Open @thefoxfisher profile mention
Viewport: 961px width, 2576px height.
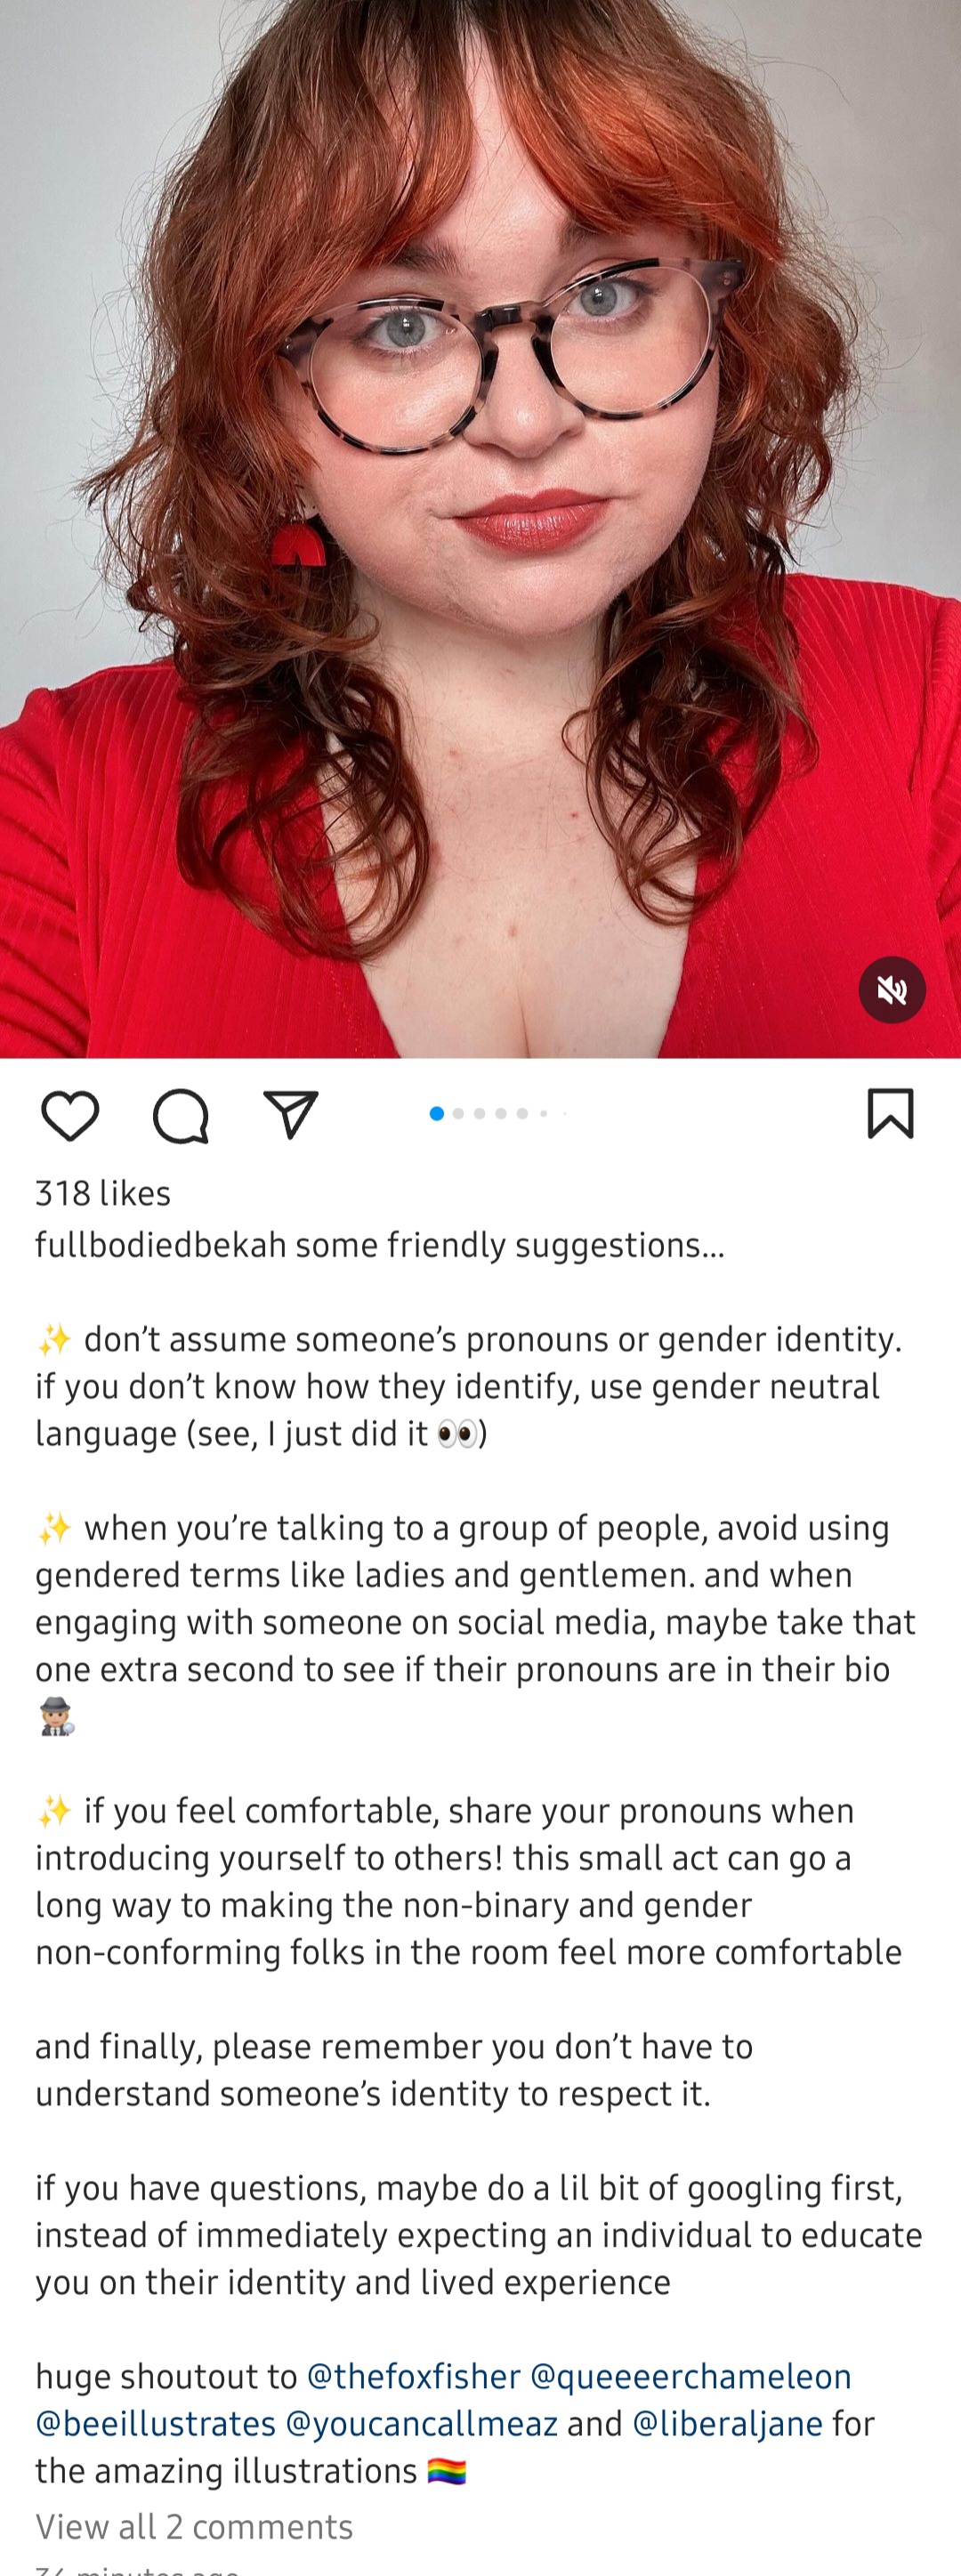pyautogui.click(x=413, y=2376)
